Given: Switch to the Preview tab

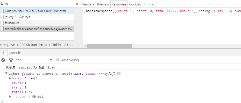Looking at the screenshot, I should 103,4.
